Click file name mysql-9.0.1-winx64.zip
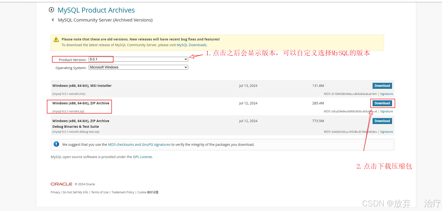 click(68, 112)
